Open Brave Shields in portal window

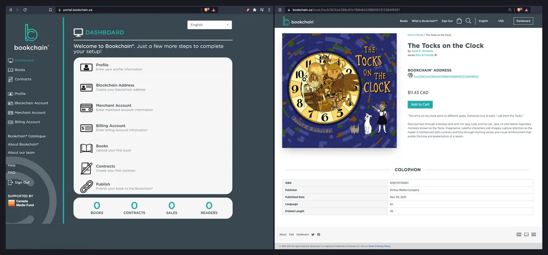[206, 9]
